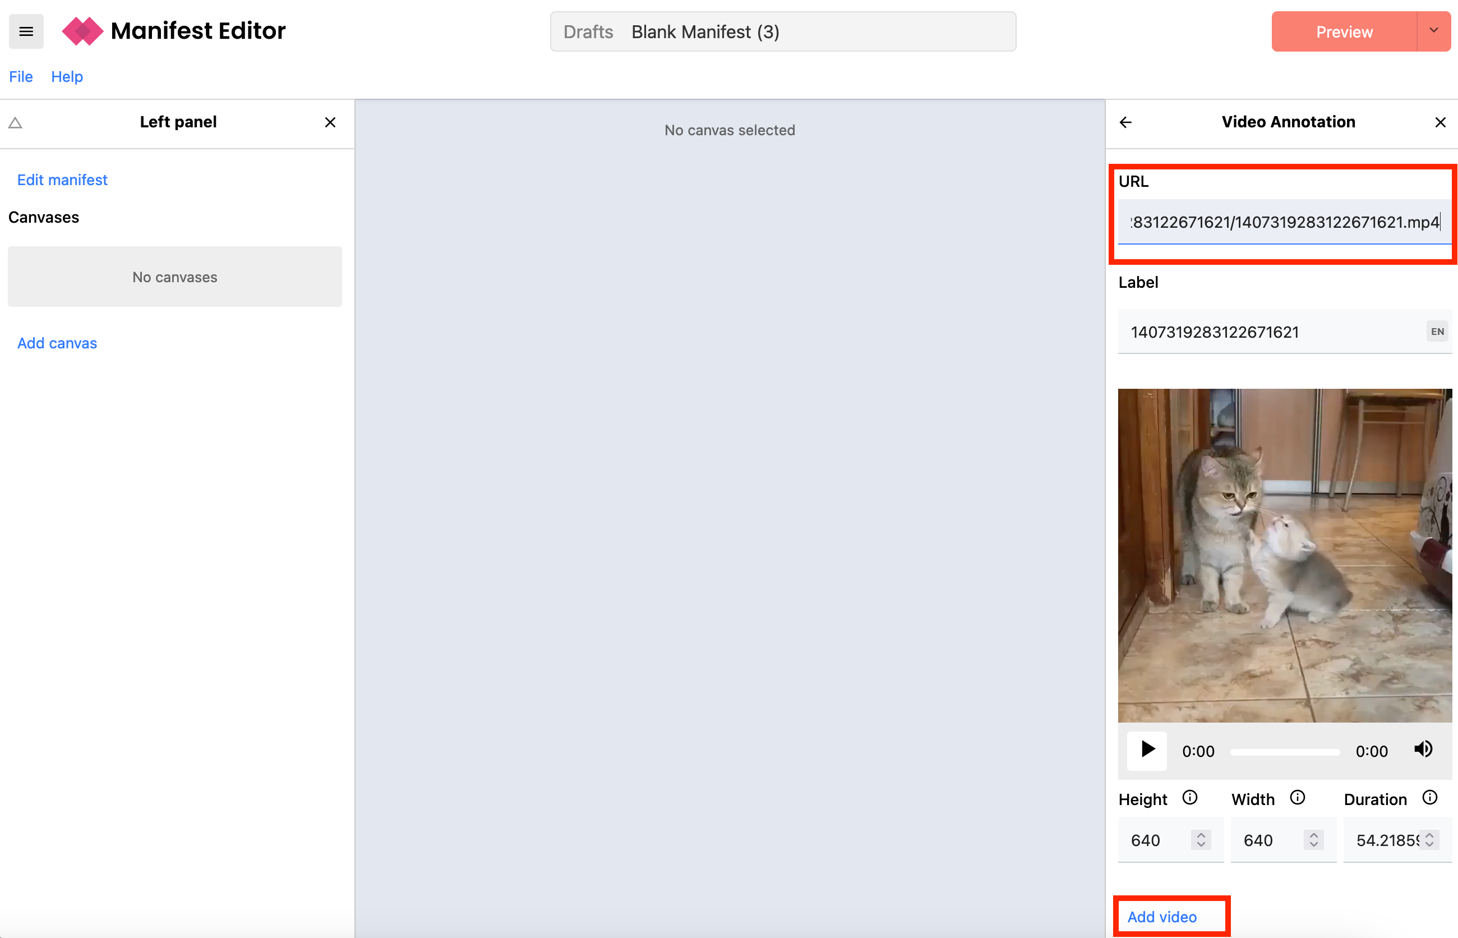The height and width of the screenshot is (938, 1458).
Task: Open the File menu
Action: (21, 77)
